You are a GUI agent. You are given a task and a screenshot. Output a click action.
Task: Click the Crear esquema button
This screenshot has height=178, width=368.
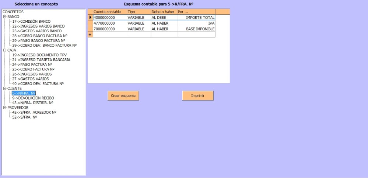tap(123, 95)
